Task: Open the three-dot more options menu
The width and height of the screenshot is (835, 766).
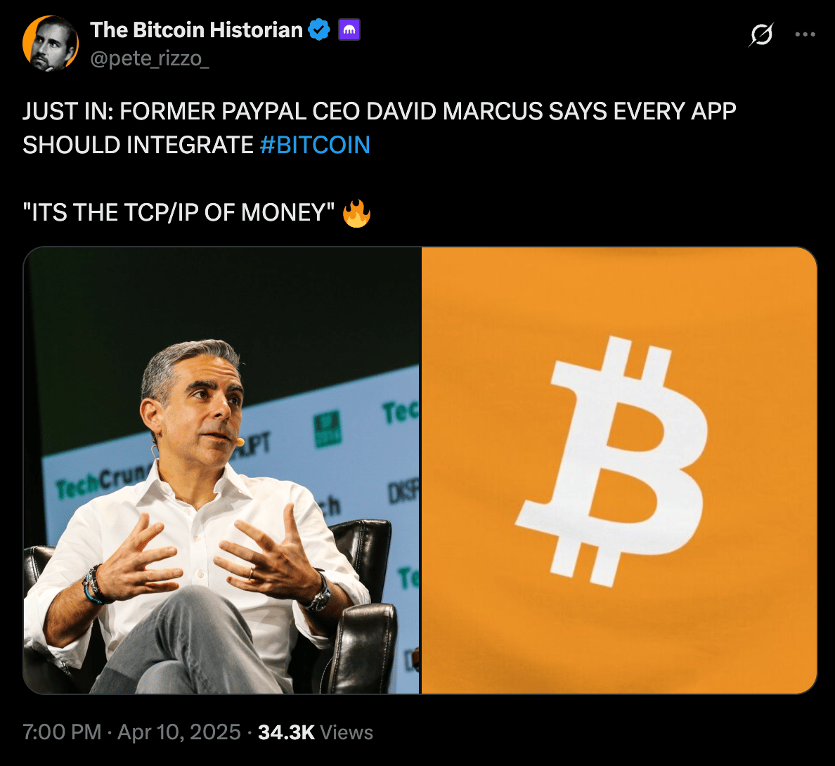Action: click(x=805, y=34)
